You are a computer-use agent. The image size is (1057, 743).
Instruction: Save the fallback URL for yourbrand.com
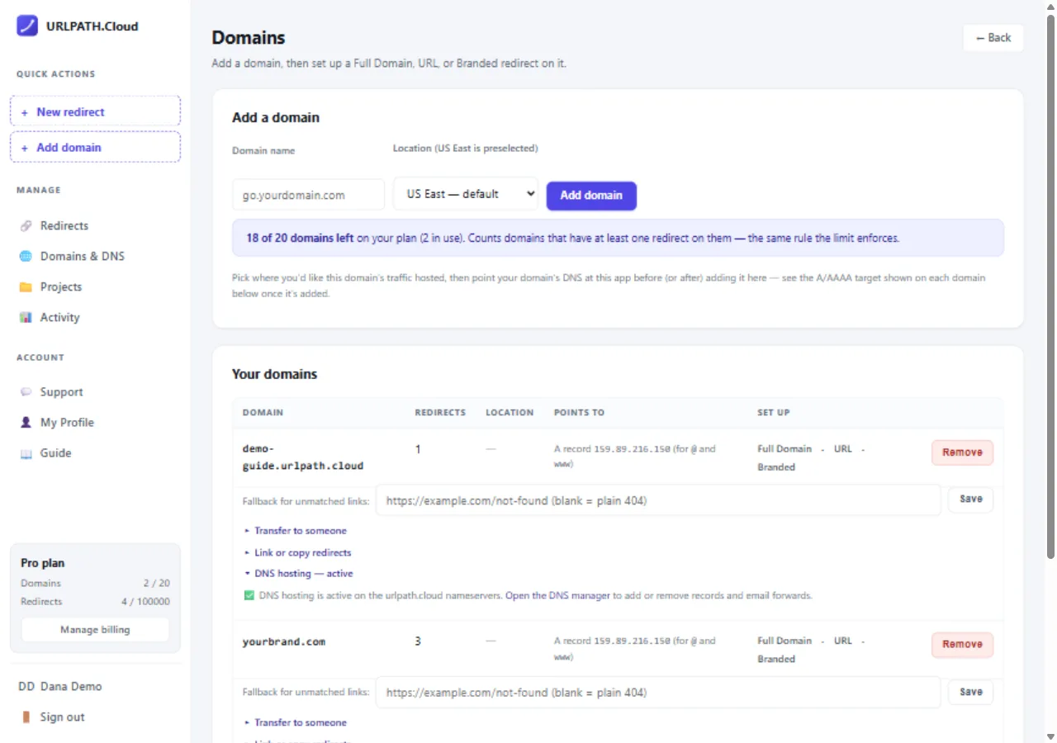970,692
